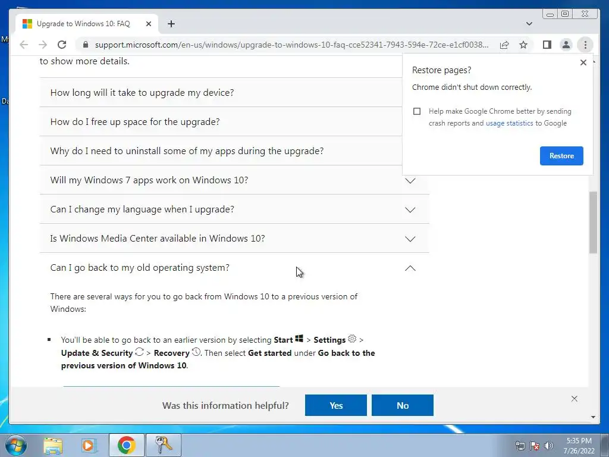
Task: Open the Chrome profile avatar
Action: tap(566, 45)
